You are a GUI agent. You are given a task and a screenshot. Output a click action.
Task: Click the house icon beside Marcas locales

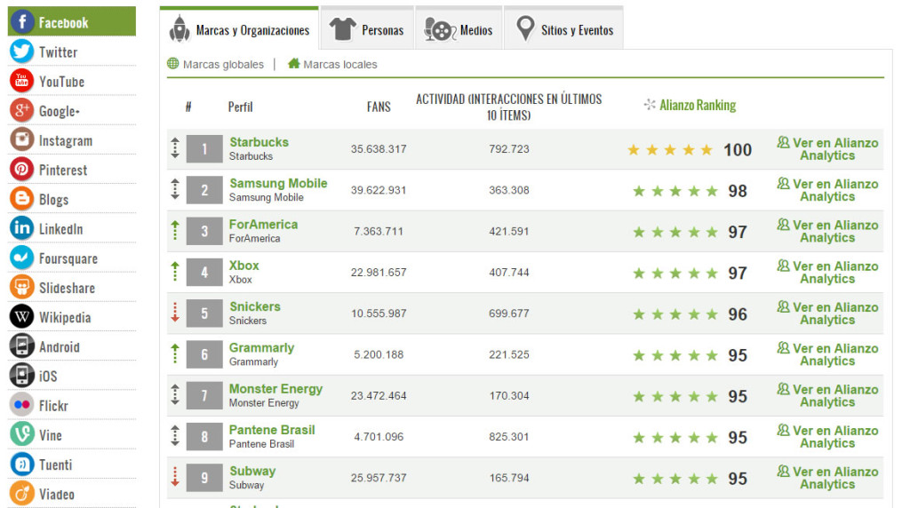(293, 63)
